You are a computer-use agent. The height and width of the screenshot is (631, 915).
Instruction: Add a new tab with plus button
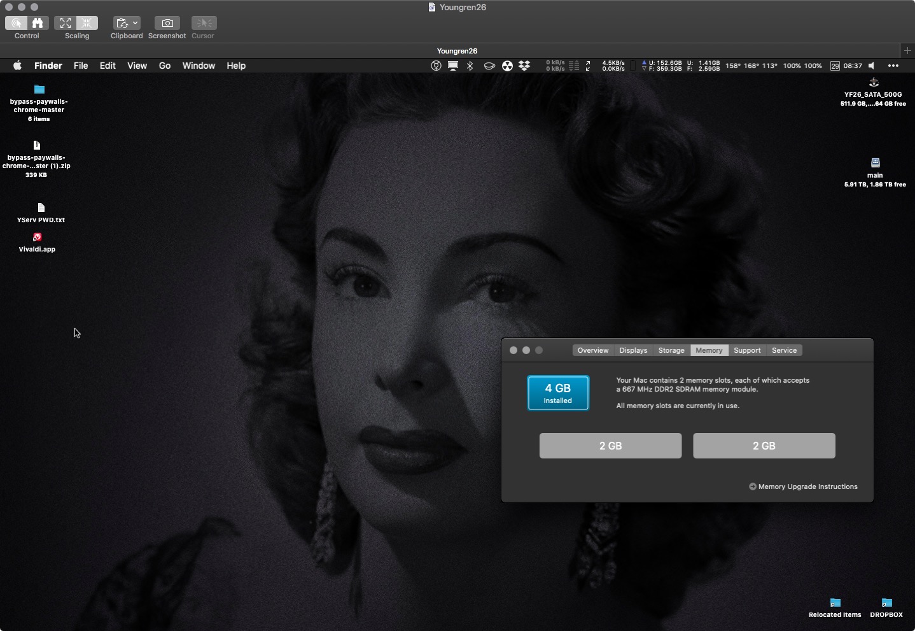[x=907, y=50]
